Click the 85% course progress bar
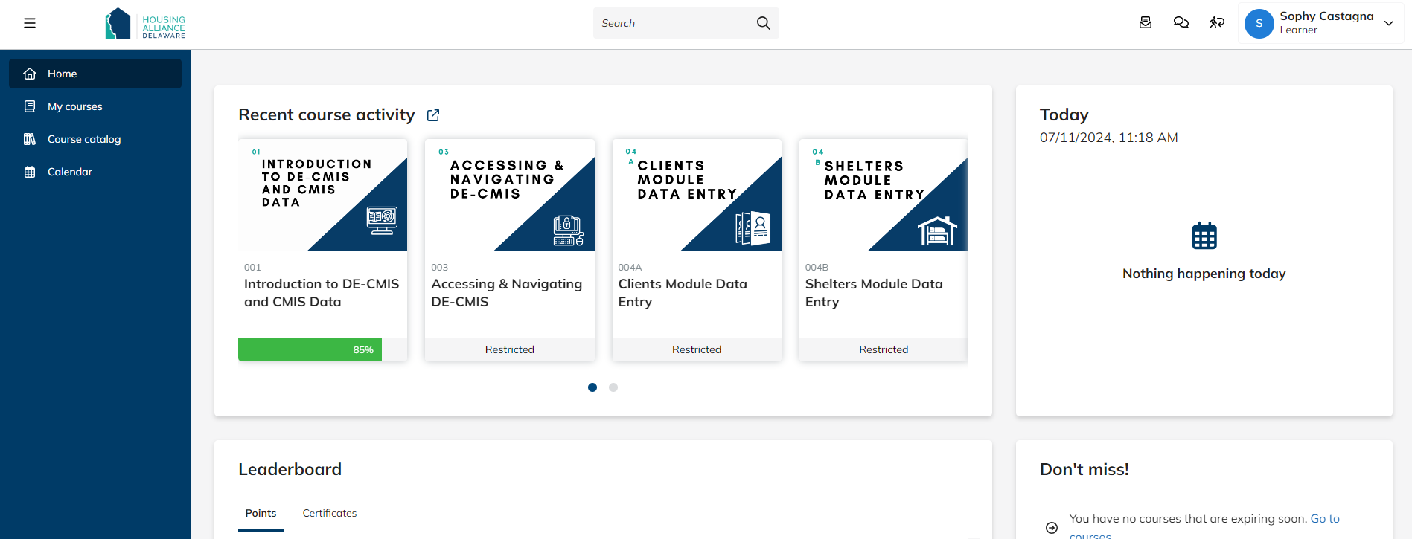The width and height of the screenshot is (1412, 539). click(323, 349)
